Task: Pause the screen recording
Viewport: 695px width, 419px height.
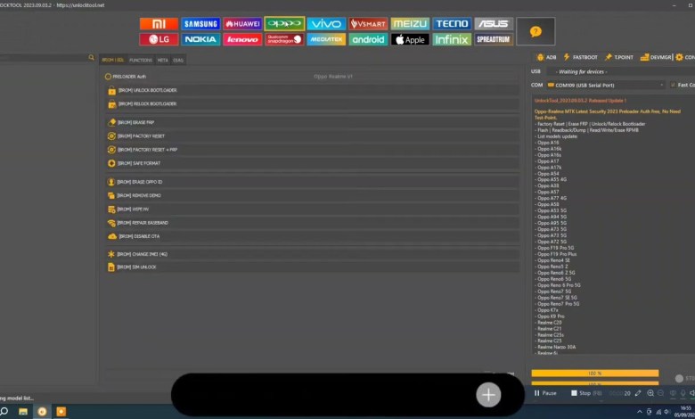Action: coord(545,393)
